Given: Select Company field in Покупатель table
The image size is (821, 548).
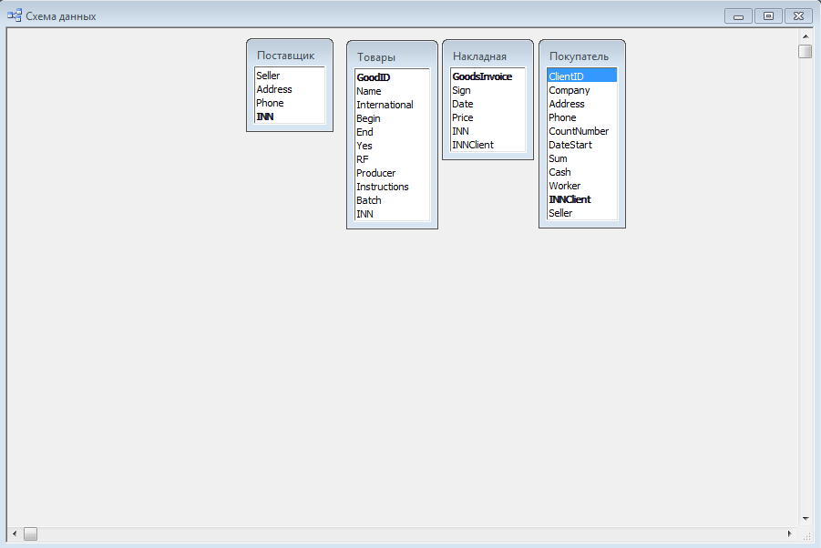Looking at the screenshot, I should point(582,90).
